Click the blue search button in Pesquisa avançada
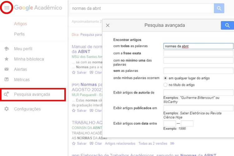 click(227, 25)
